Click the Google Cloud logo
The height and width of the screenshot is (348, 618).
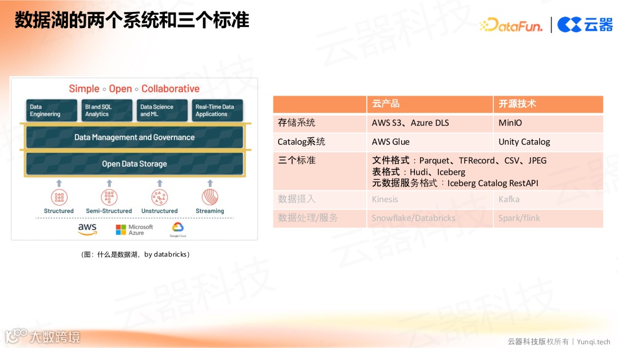(x=178, y=230)
